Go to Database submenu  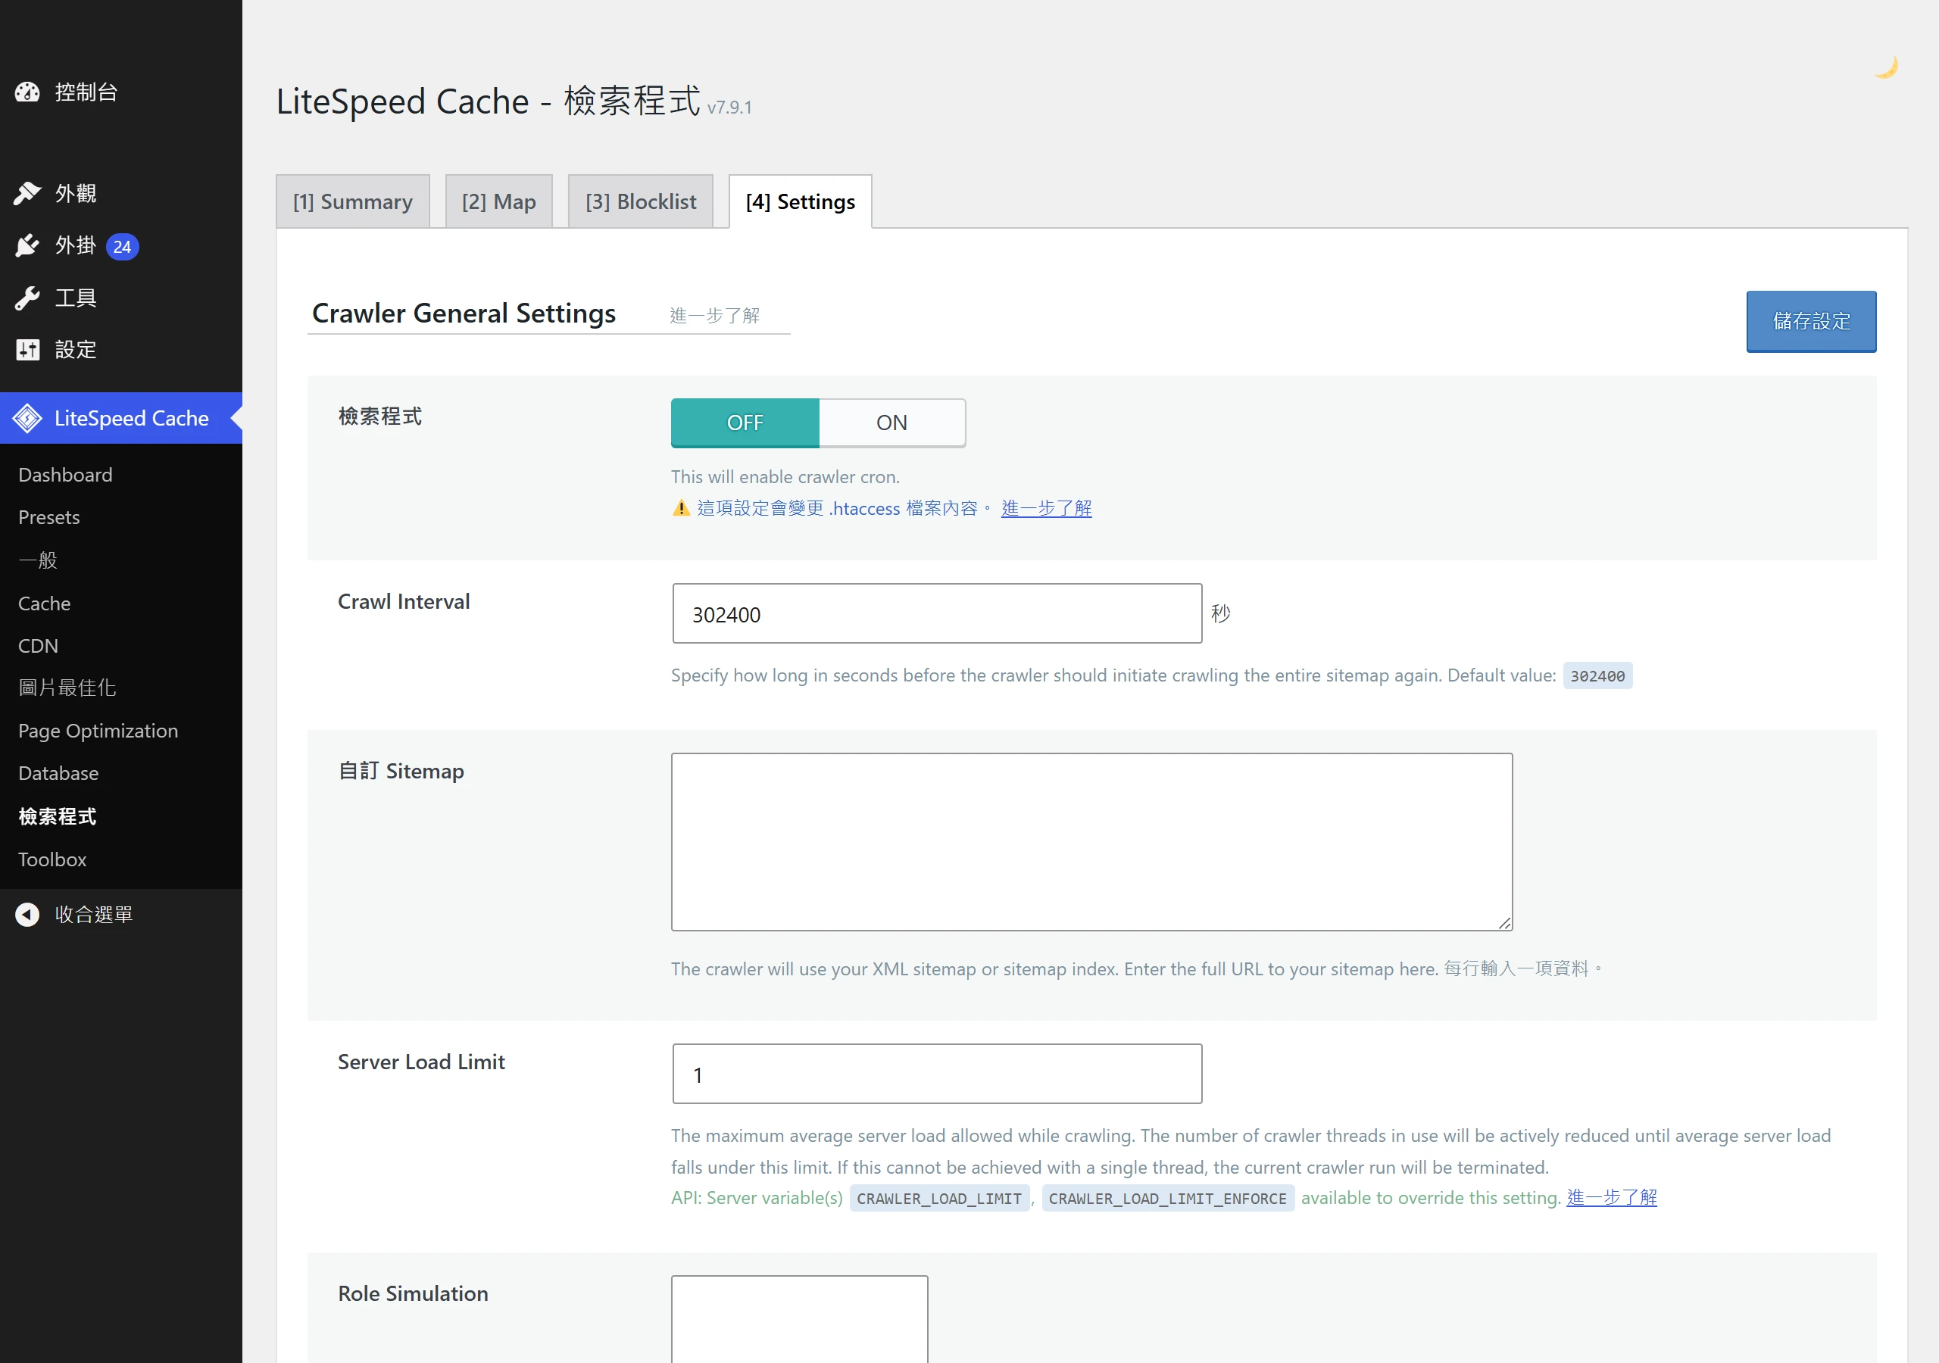pos(58,774)
